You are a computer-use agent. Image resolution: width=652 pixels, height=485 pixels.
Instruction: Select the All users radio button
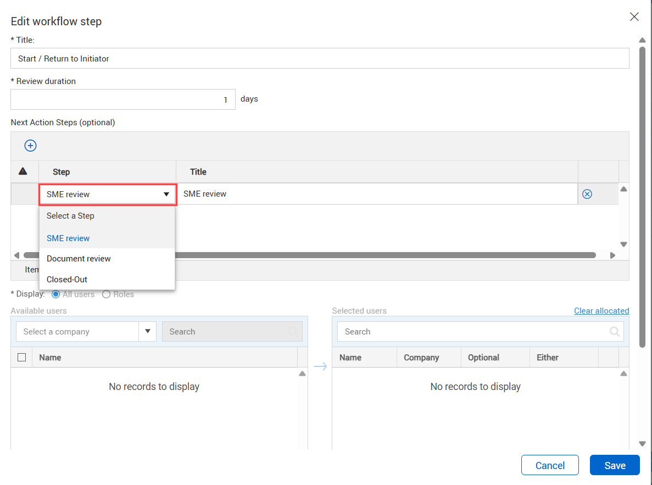[x=55, y=294]
